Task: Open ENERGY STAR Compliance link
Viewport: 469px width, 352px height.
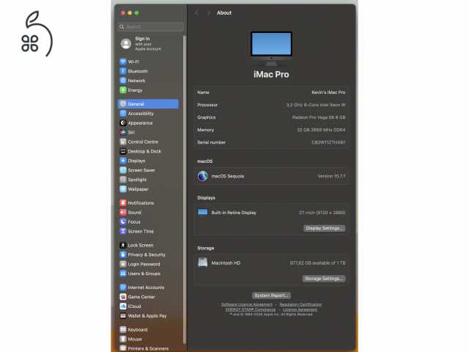Action: point(251,309)
